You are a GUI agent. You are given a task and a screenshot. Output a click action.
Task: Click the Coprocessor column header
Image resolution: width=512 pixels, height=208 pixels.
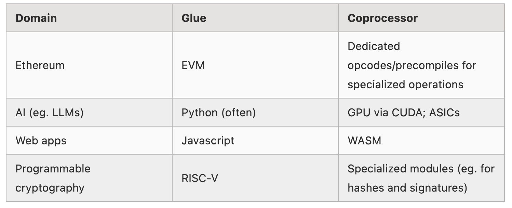(x=382, y=18)
